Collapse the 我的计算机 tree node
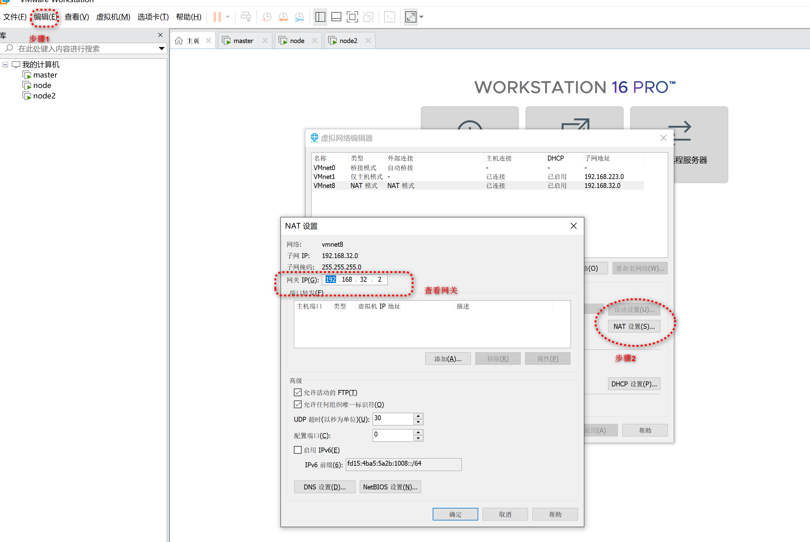Viewport: 810px width, 542px height. (5, 65)
